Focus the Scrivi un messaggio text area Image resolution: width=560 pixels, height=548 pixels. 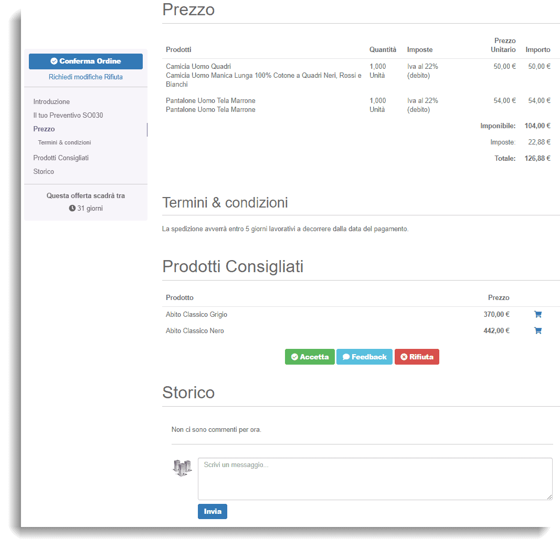point(375,479)
